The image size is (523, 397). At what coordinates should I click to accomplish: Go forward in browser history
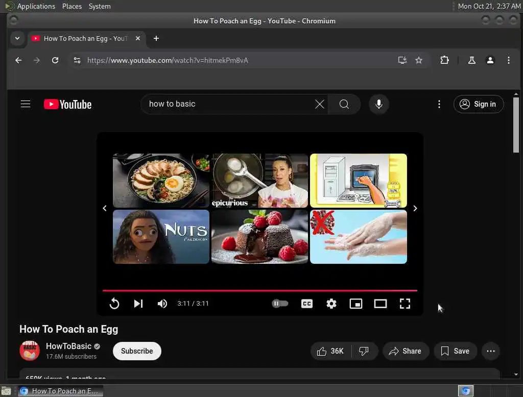click(x=37, y=60)
